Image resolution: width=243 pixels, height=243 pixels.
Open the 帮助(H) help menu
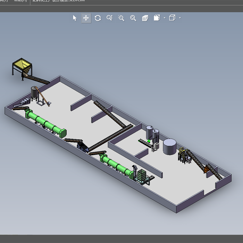pyautogui.click(x=20, y=1)
